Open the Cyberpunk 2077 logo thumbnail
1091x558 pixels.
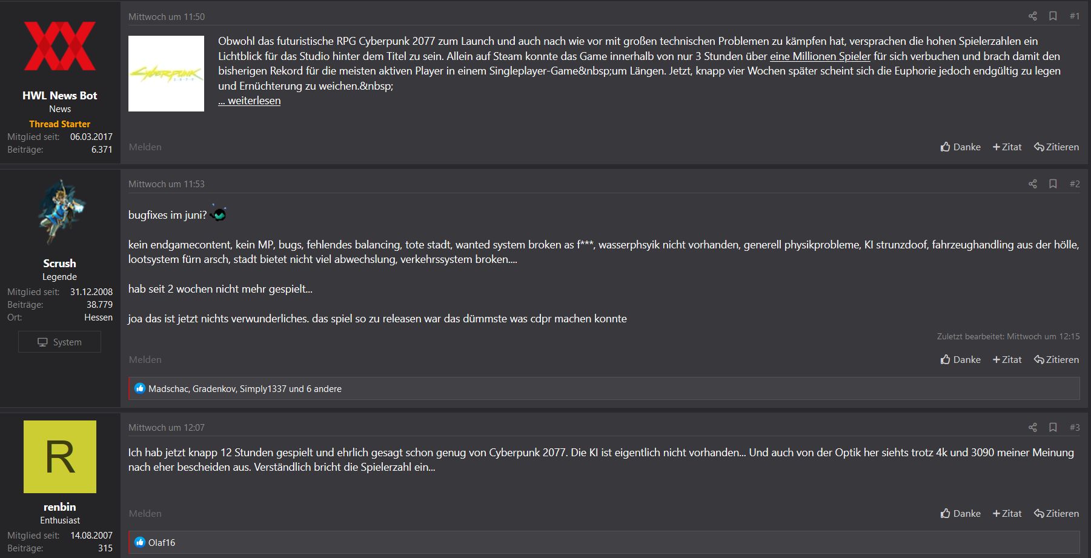(166, 73)
